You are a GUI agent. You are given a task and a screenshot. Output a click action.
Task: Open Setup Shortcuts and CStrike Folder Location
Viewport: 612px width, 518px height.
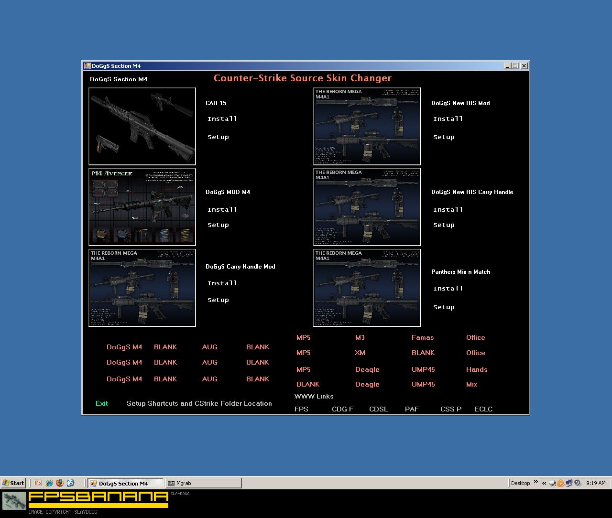199,403
